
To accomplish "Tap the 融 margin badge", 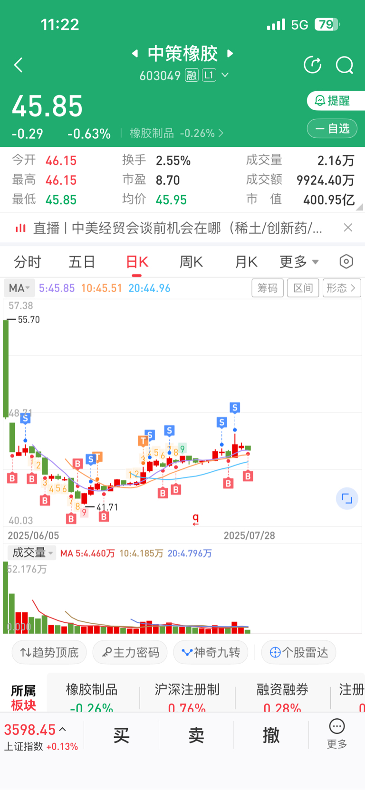I will click(x=192, y=75).
